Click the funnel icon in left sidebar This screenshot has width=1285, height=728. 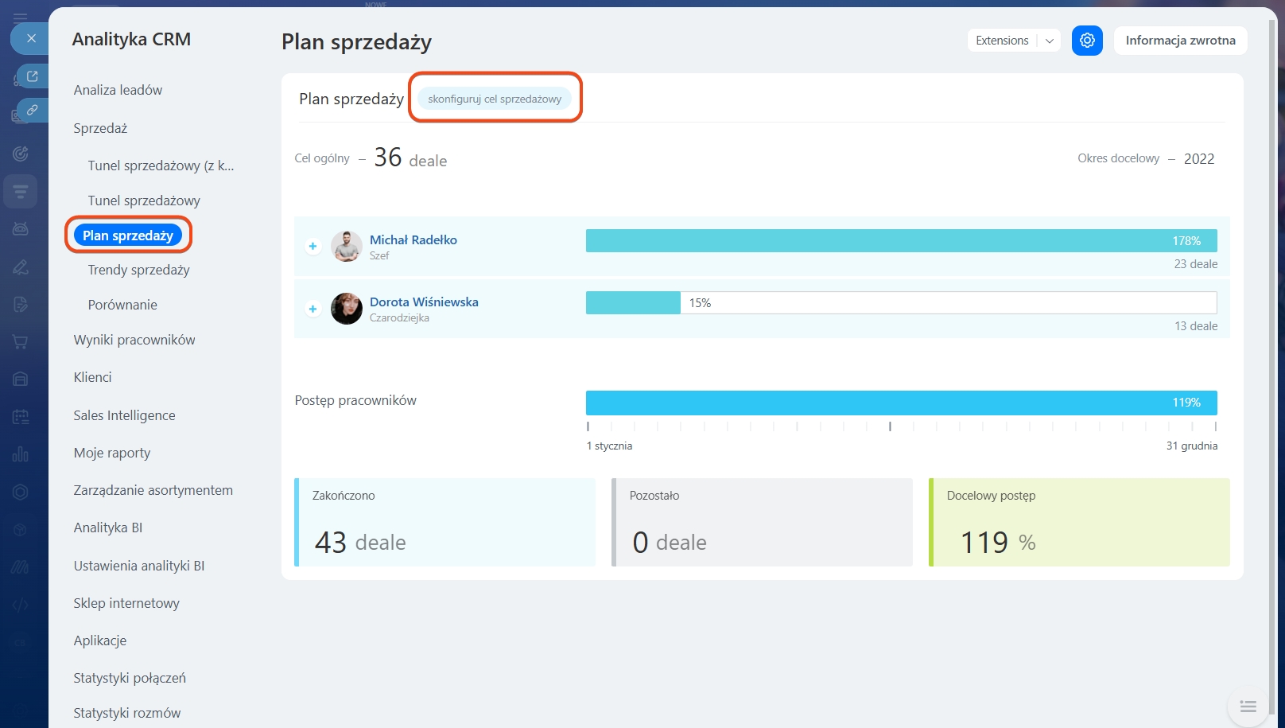pyautogui.click(x=21, y=191)
